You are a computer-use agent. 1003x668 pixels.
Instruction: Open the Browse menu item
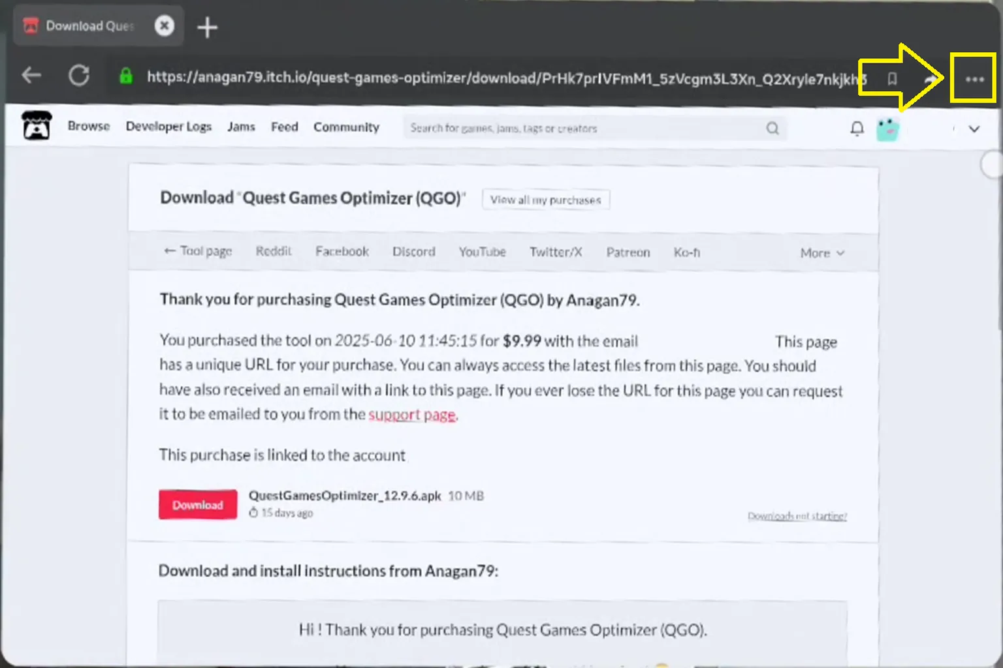(89, 127)
